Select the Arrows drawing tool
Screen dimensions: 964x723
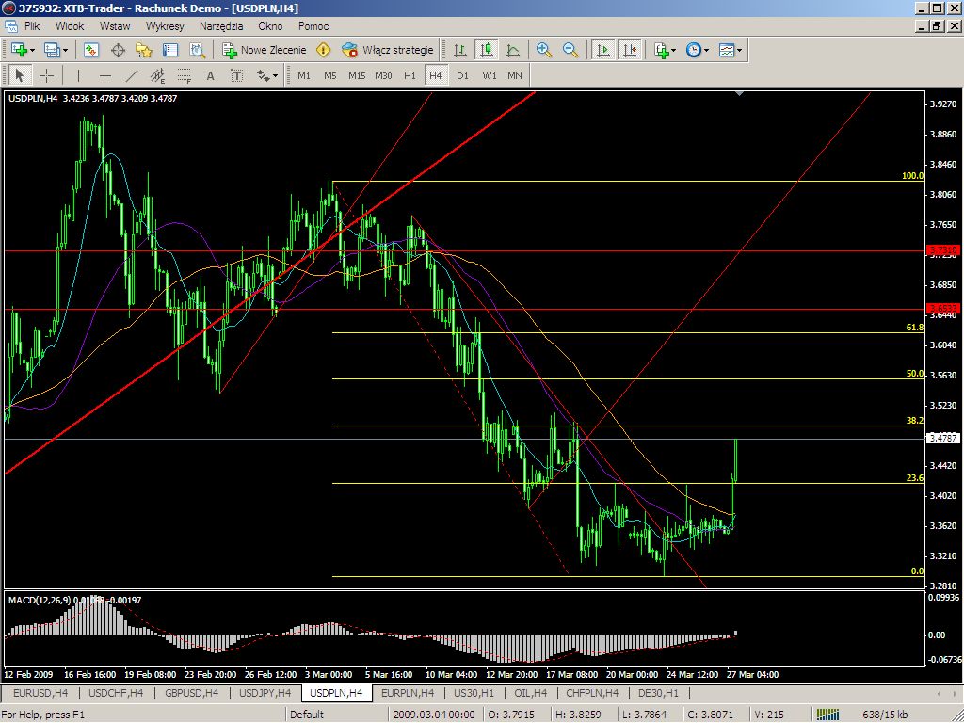[x=264, y=75]
